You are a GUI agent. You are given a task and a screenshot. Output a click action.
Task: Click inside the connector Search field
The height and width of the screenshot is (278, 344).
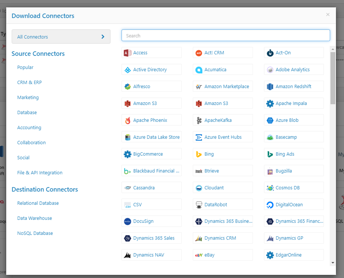click(x=226, y=35)
